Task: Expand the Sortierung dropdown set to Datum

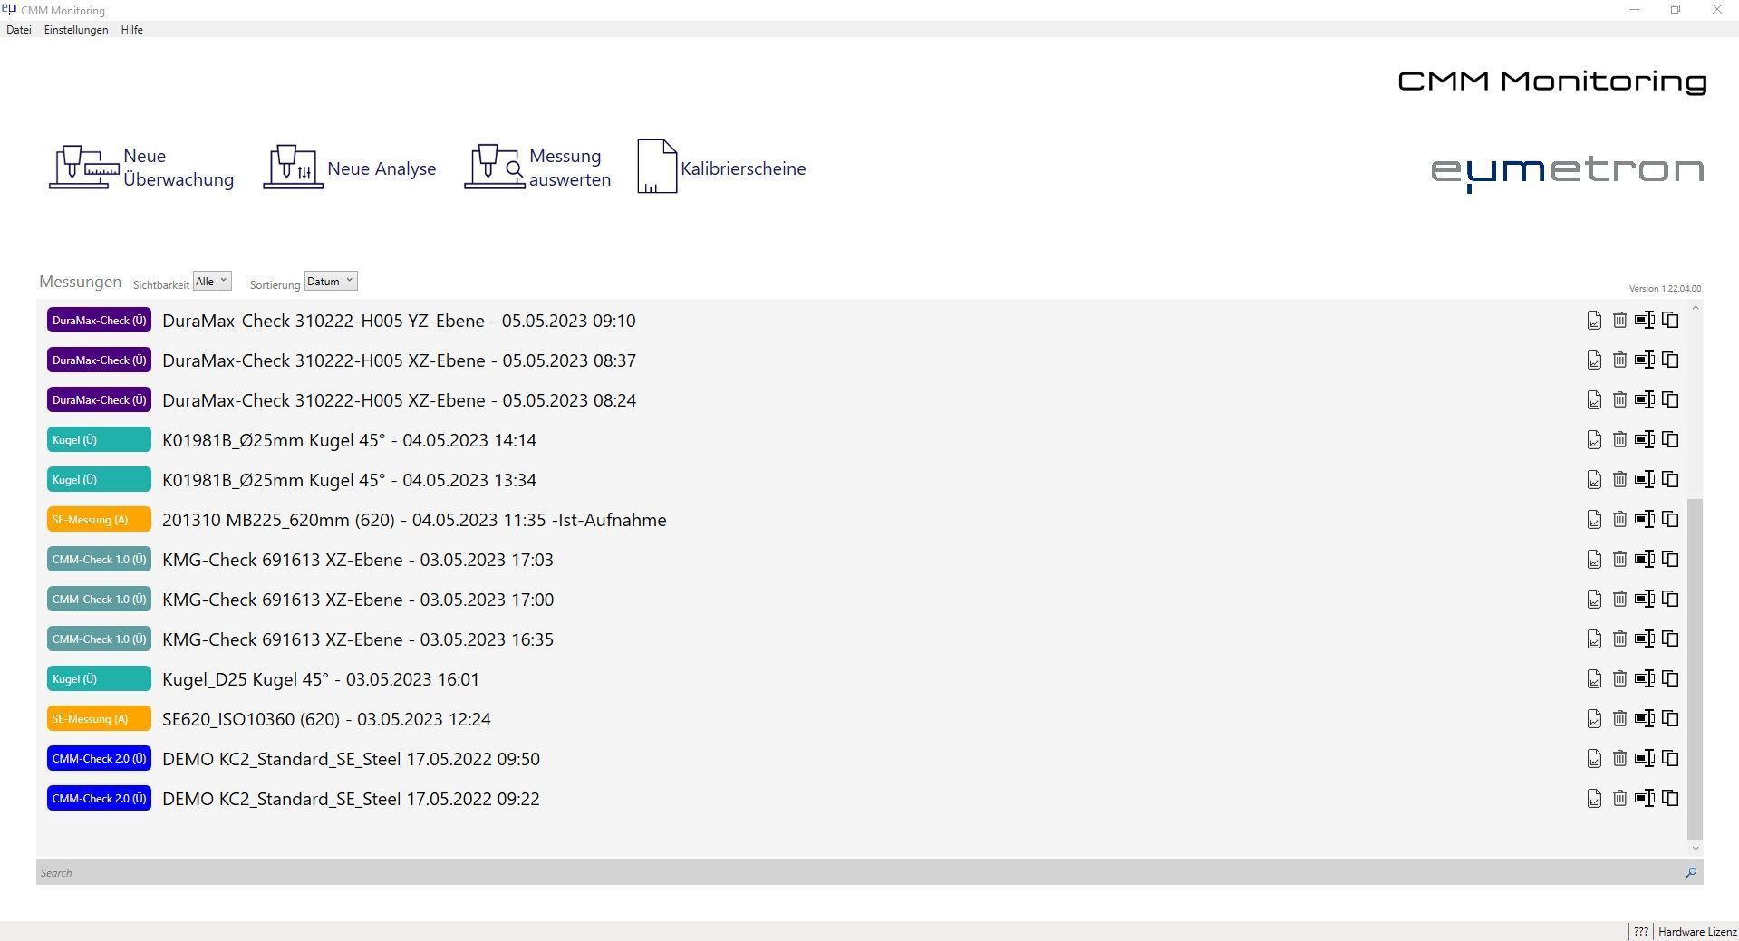Action: coord(331,282)
